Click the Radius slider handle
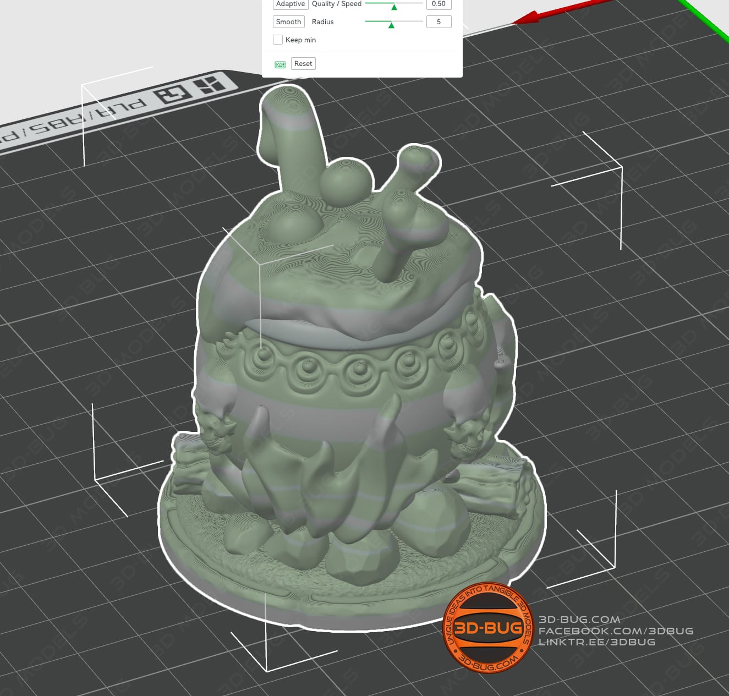The width and height of the screenshot is (729, 696). tap(391, 25)
